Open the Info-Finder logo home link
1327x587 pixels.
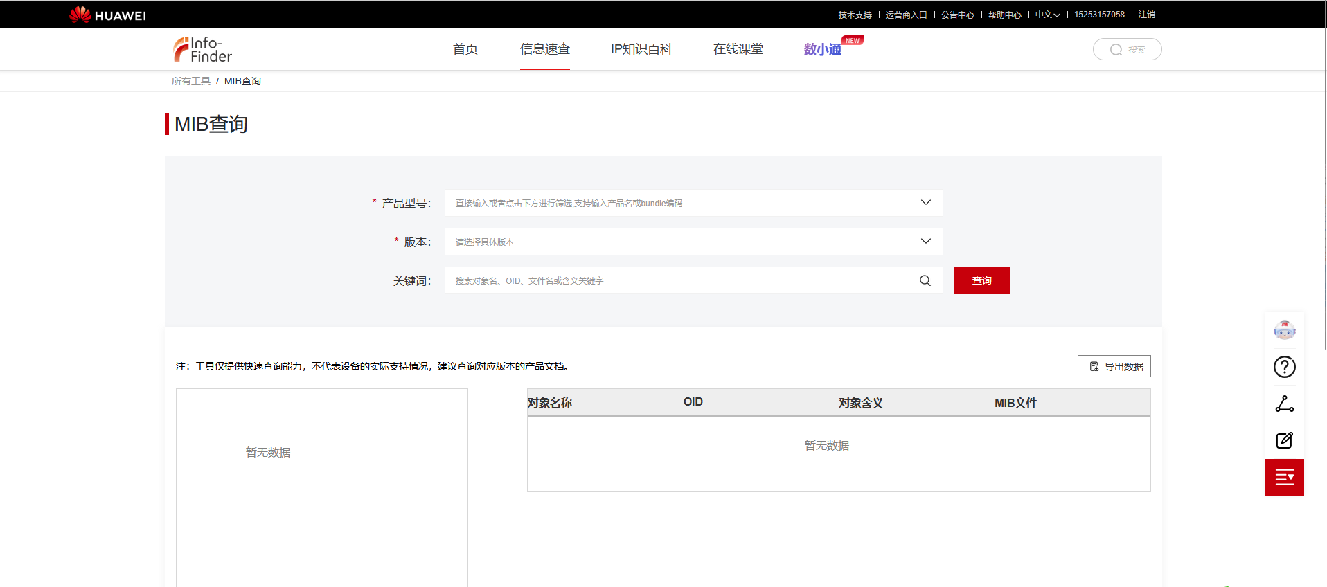pos(202,49)
